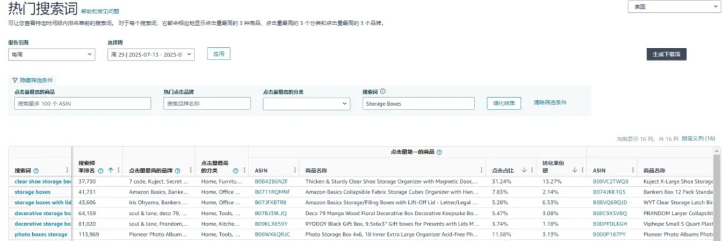Open search term storage boxes with lid

[x=42, y=202]
